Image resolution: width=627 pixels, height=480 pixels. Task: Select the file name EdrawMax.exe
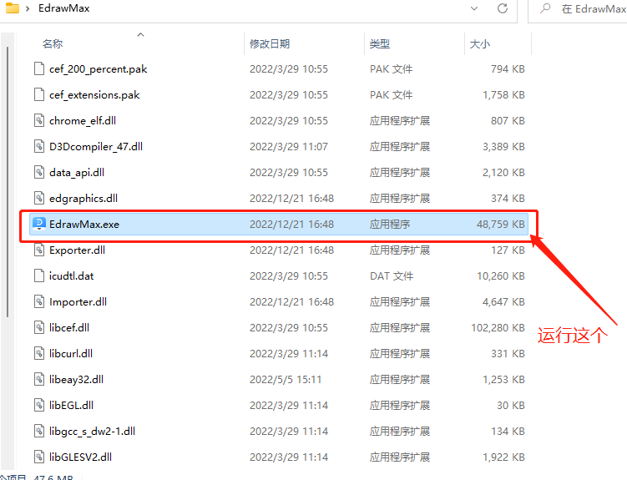(84, 225)
